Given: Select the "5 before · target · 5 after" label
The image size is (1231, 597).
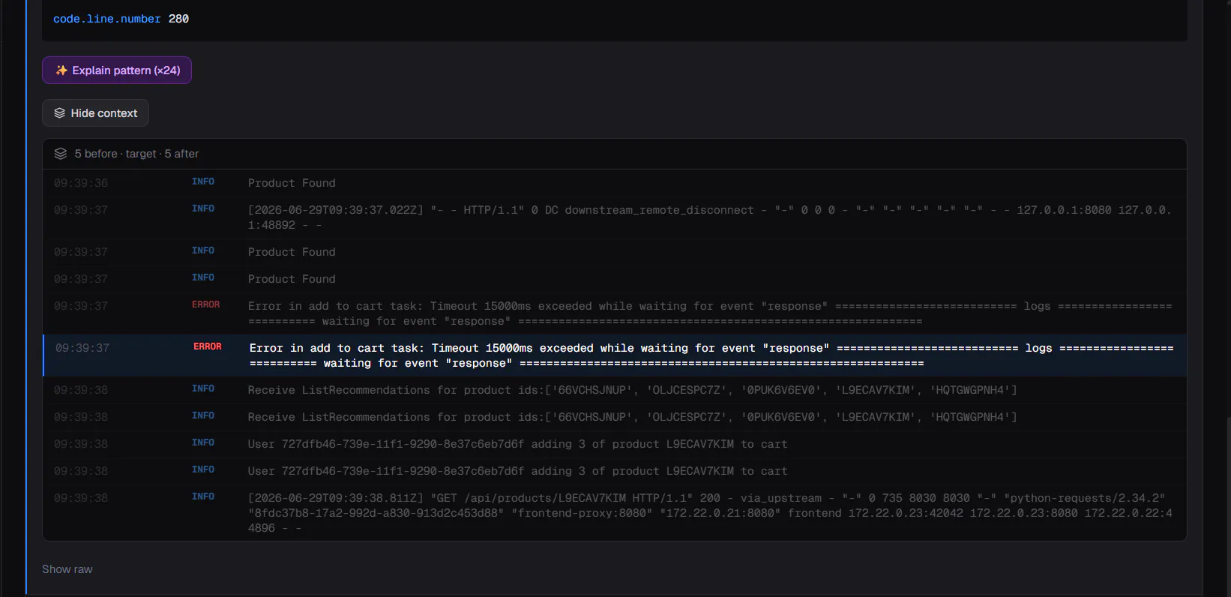Looking at the screenshot, I should pos(136,154).
